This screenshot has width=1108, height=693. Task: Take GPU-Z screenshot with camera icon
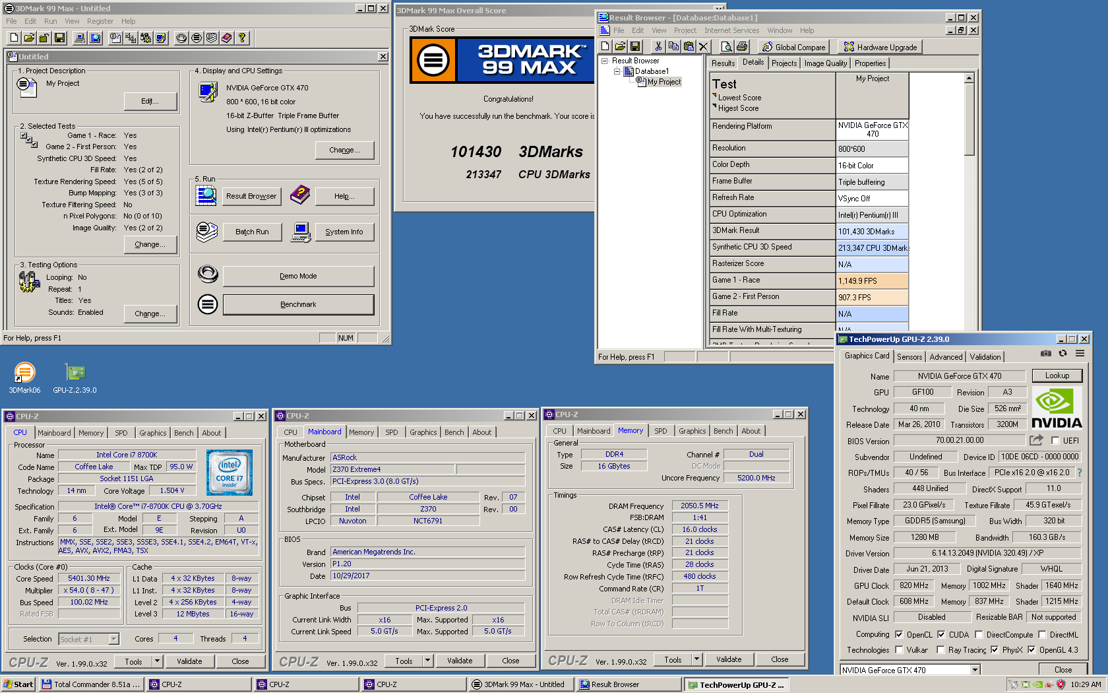(1046, 354)
